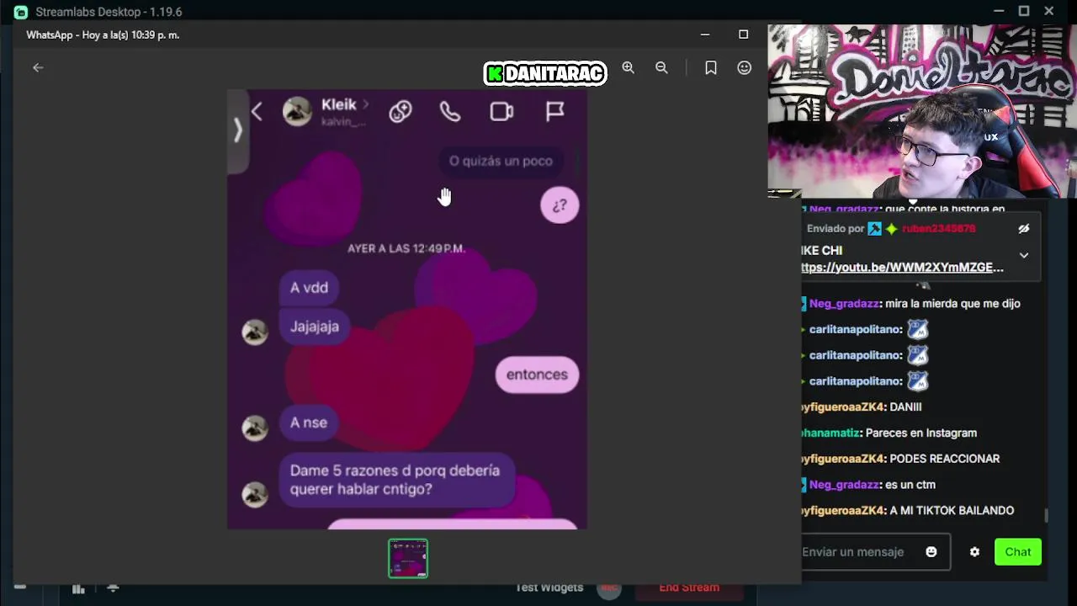The image size is (1077, 606).
Task: Select the image thumbnail below the viewer
Action: click(x=408, y=559)
